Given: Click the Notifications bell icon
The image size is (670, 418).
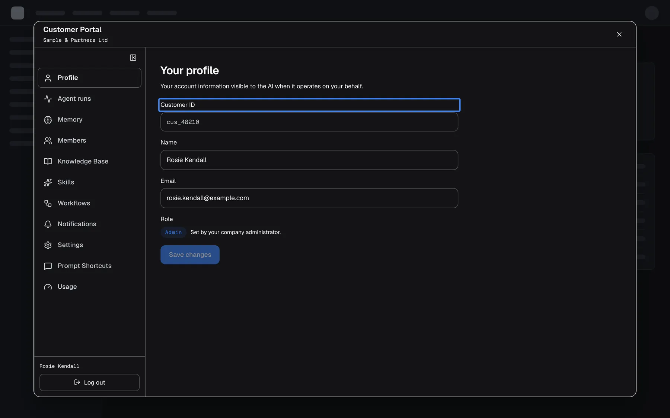Looking at the screenshot, I should [x=48, y=224].
